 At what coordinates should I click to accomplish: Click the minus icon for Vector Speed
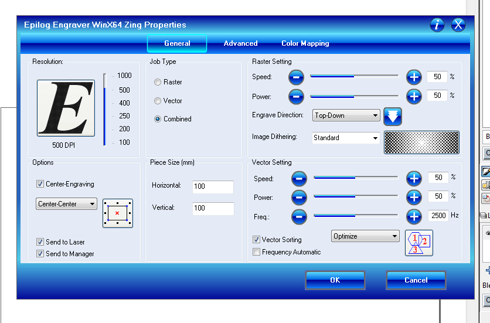click(x=299, y=178)
